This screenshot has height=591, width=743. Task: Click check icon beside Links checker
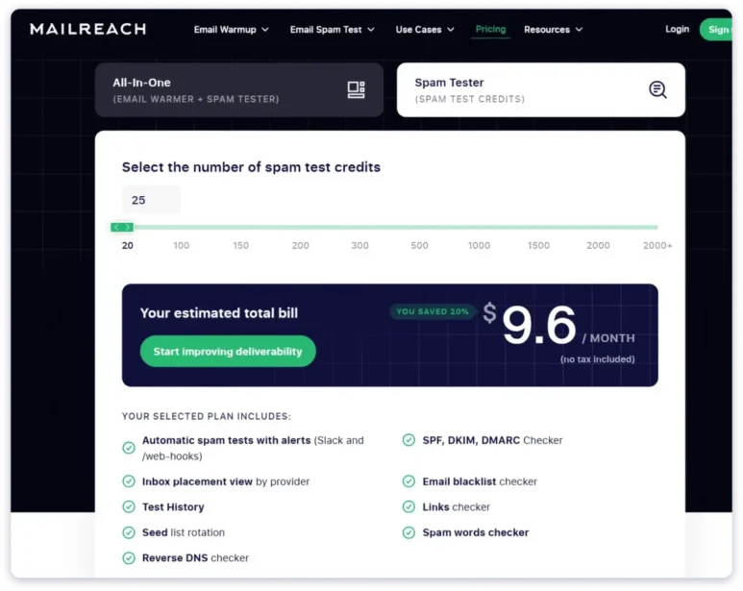click(x=409, y=507)
